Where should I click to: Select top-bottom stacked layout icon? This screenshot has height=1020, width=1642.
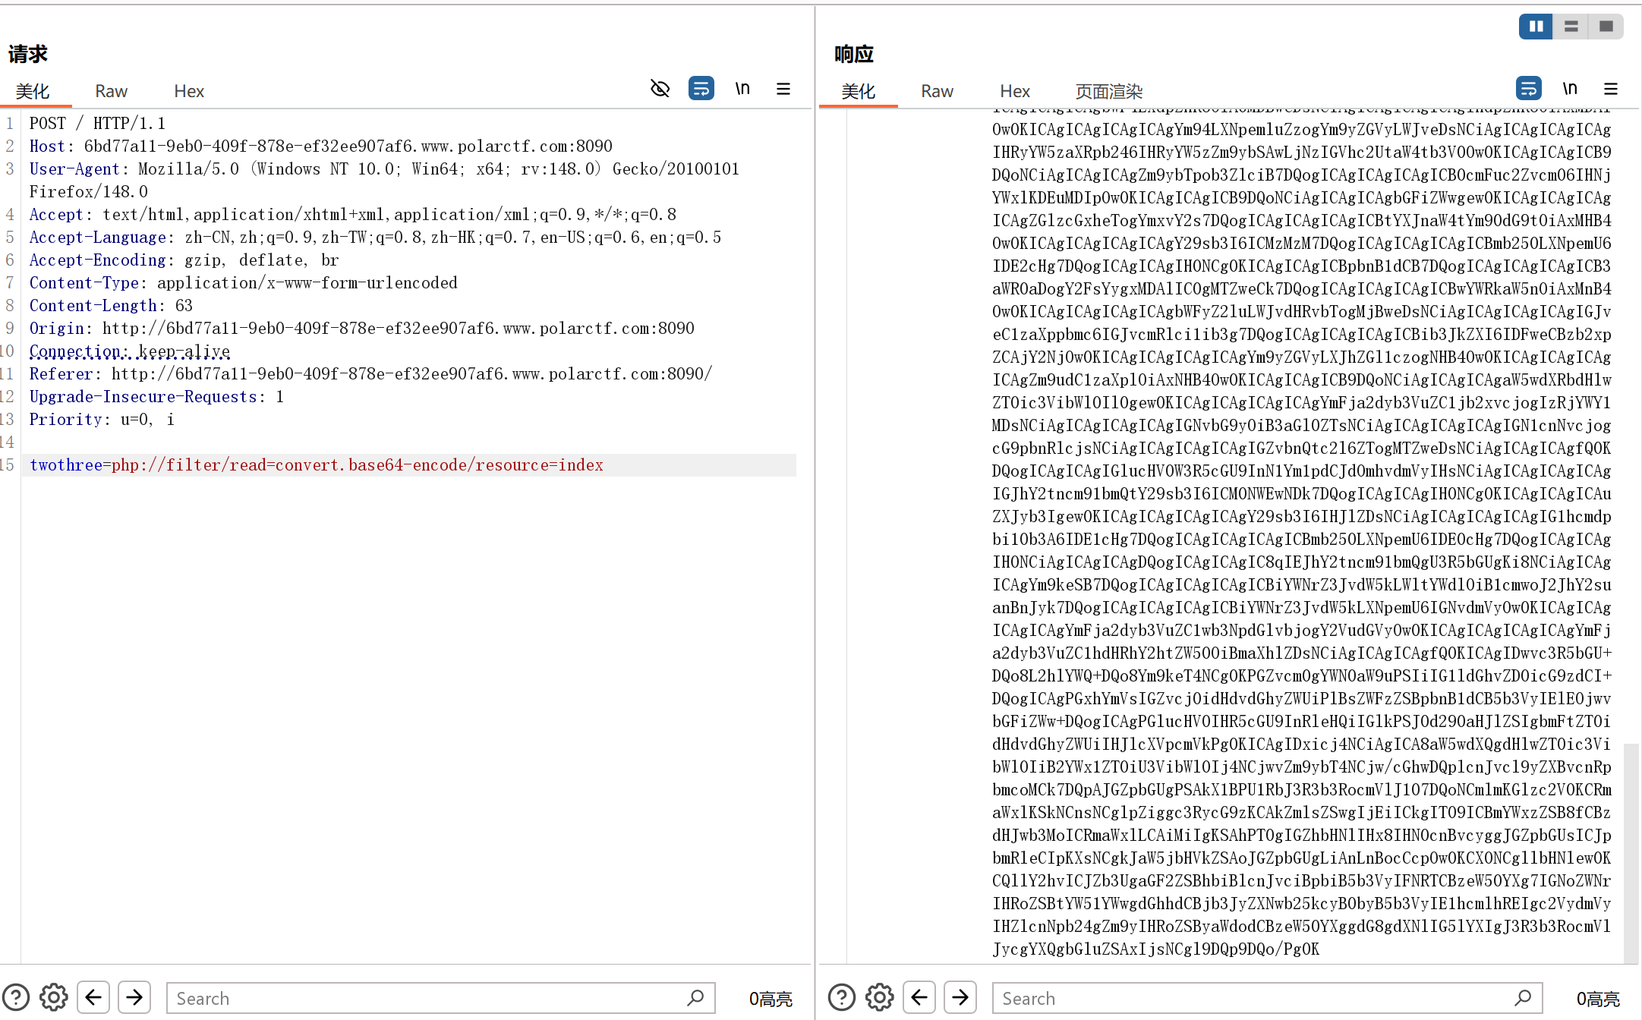click(1571, 27)
